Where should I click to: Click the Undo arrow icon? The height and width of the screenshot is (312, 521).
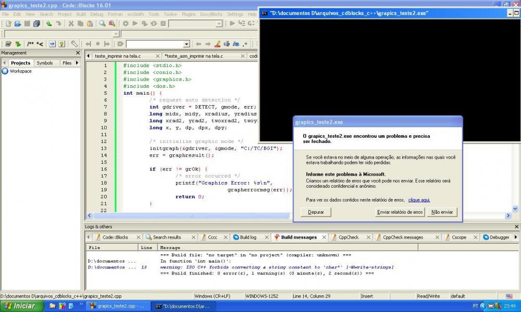click(49, 23)
